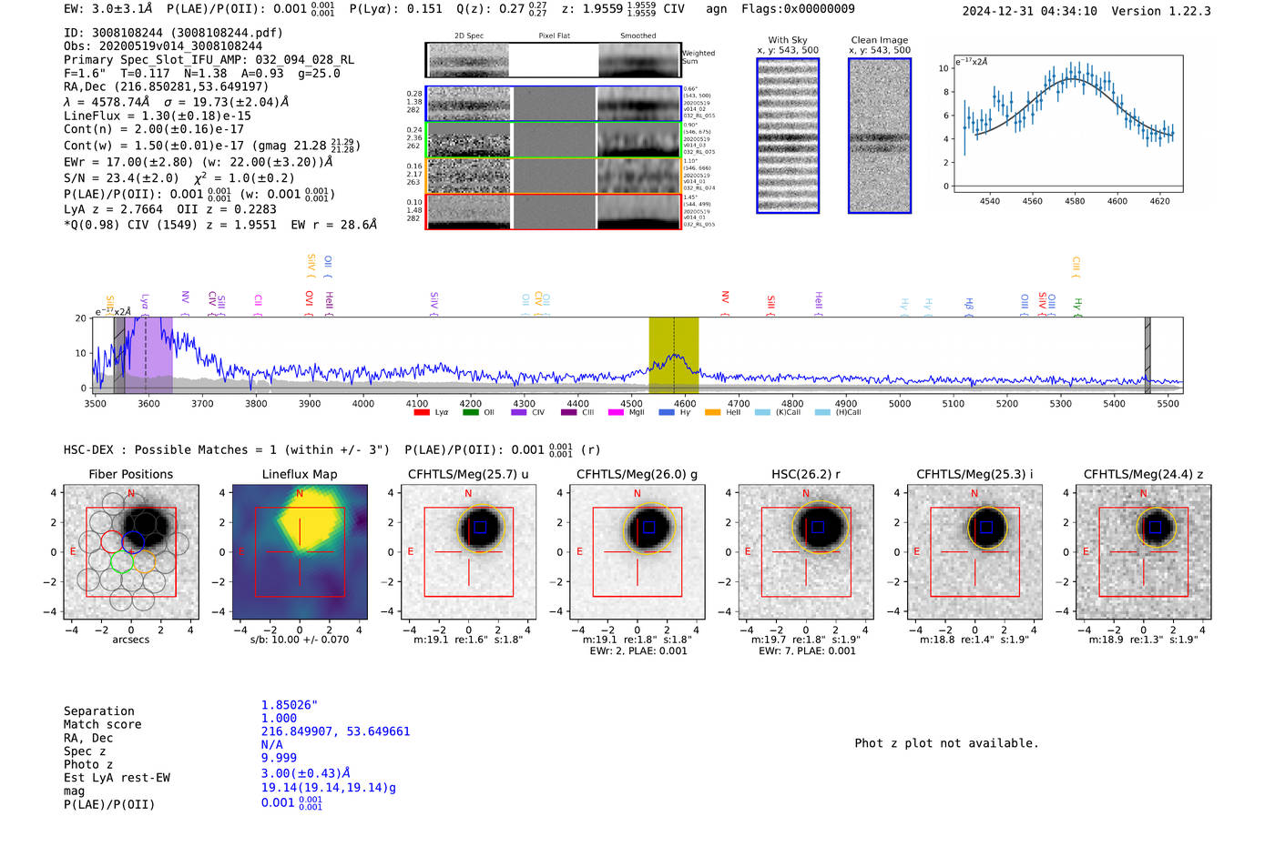Click the ID: 3008108244 text line
Image resolution: width=1275 pixels, height=867 pixels.
(x=173, y=33)
